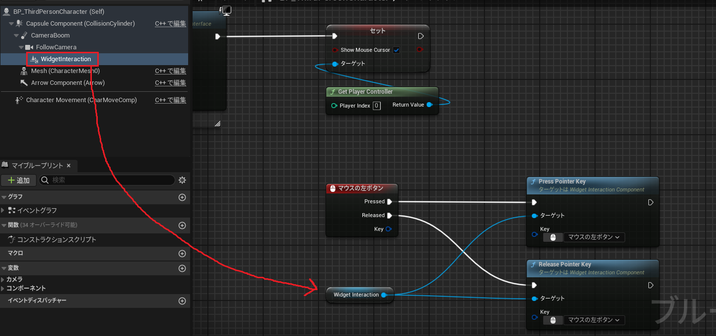Screen dimensions: 716x336
Task: Collapse the CameraBoom tree item
Action: click(16, 36)
